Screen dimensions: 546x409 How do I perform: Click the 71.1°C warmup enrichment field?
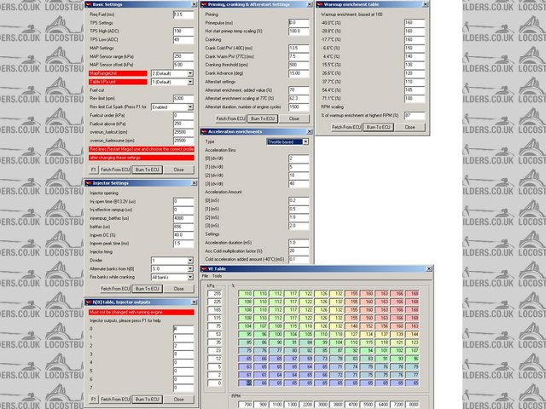pyautogui.click(x=415, y=99)
